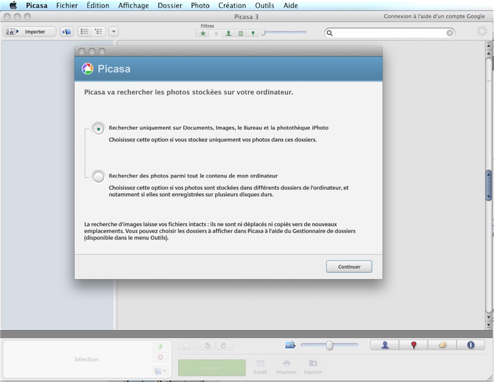Open the Dossier menu

(x=170, y=5)
